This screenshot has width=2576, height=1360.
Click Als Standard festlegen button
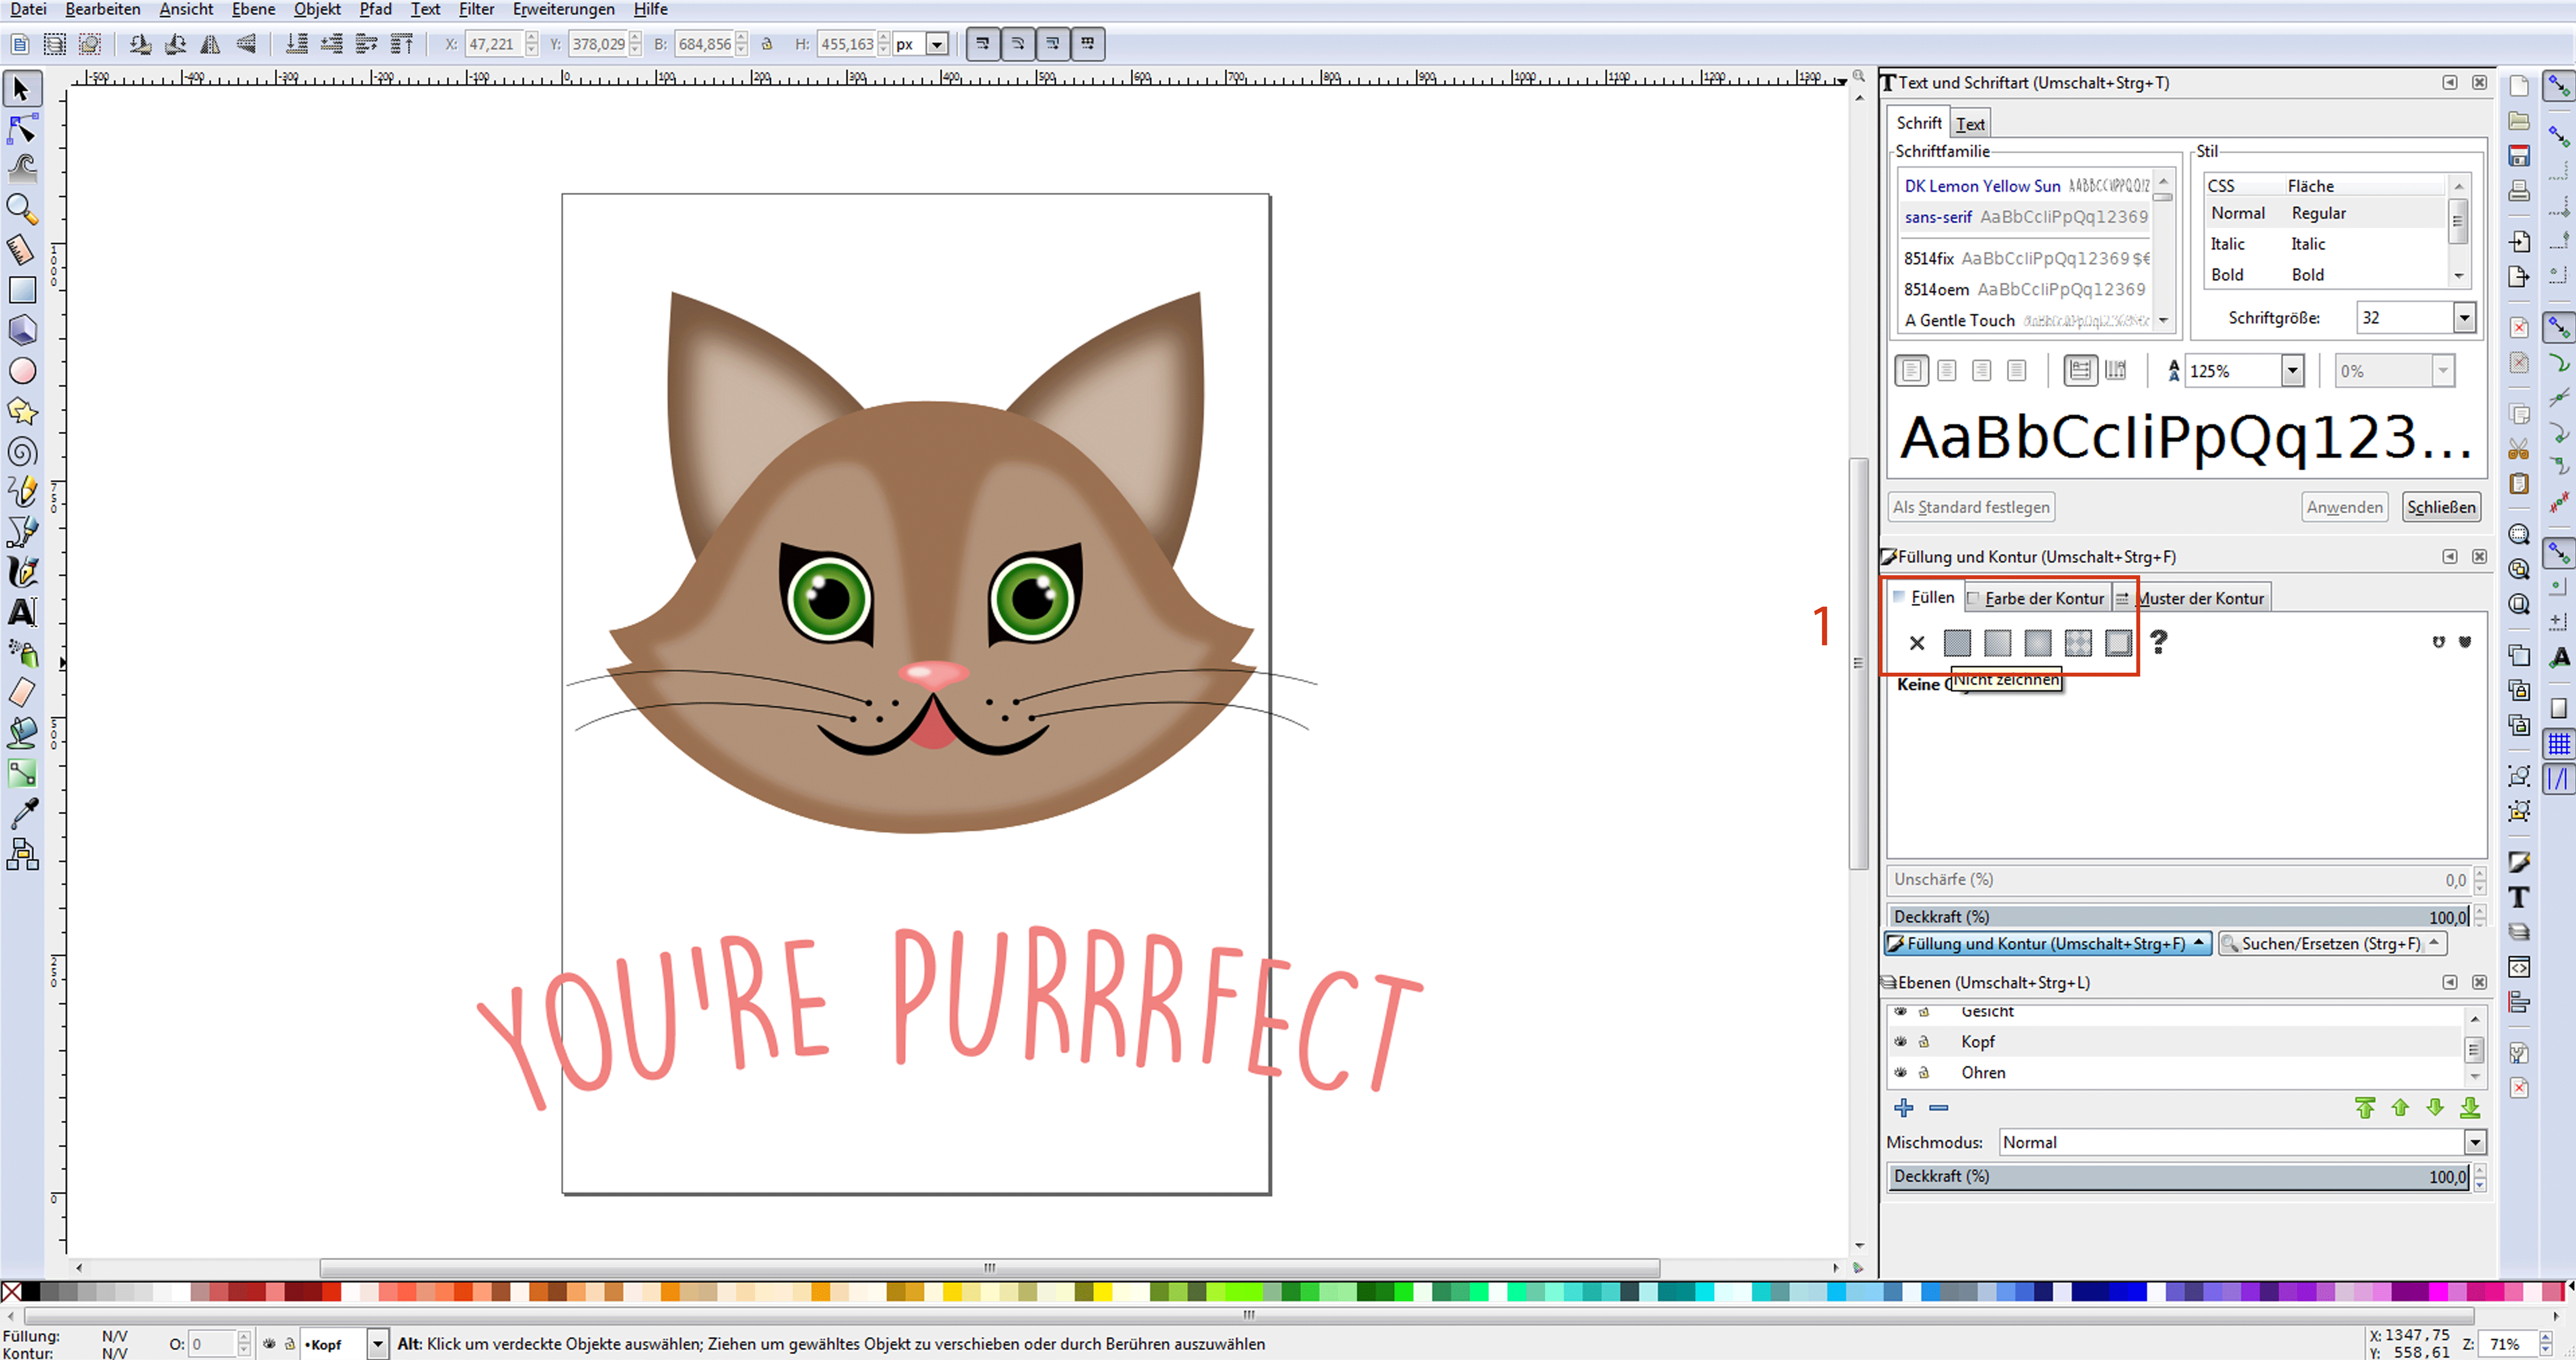(x=1970, y=507)
